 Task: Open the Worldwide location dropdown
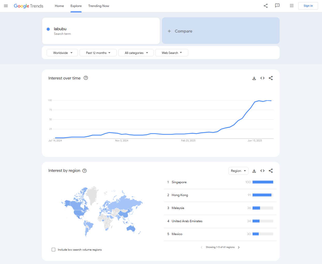pos(62,53)
